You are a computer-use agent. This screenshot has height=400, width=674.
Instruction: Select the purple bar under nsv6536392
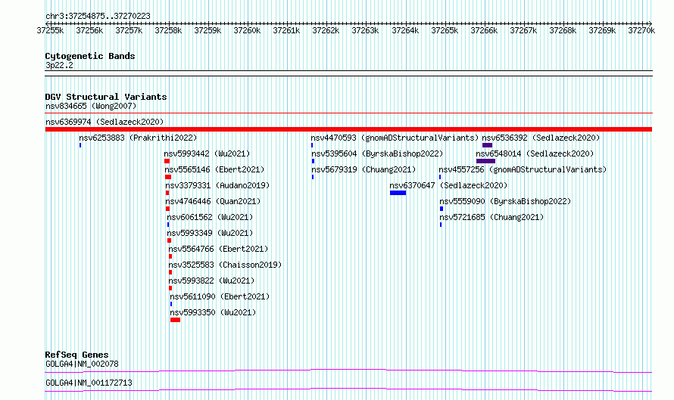[x=488, y=145]
